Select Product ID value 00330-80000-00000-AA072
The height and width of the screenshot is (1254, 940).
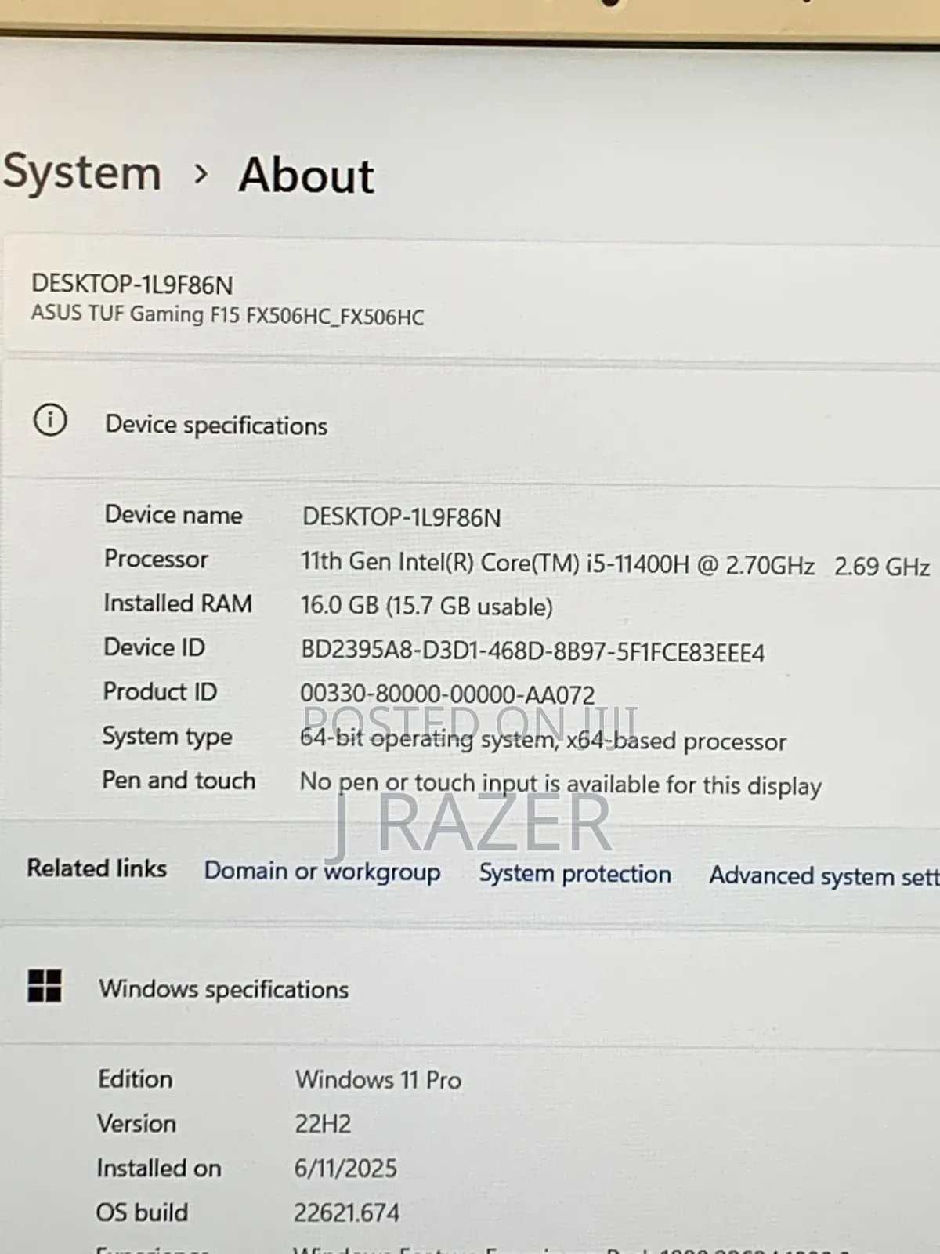447,694
